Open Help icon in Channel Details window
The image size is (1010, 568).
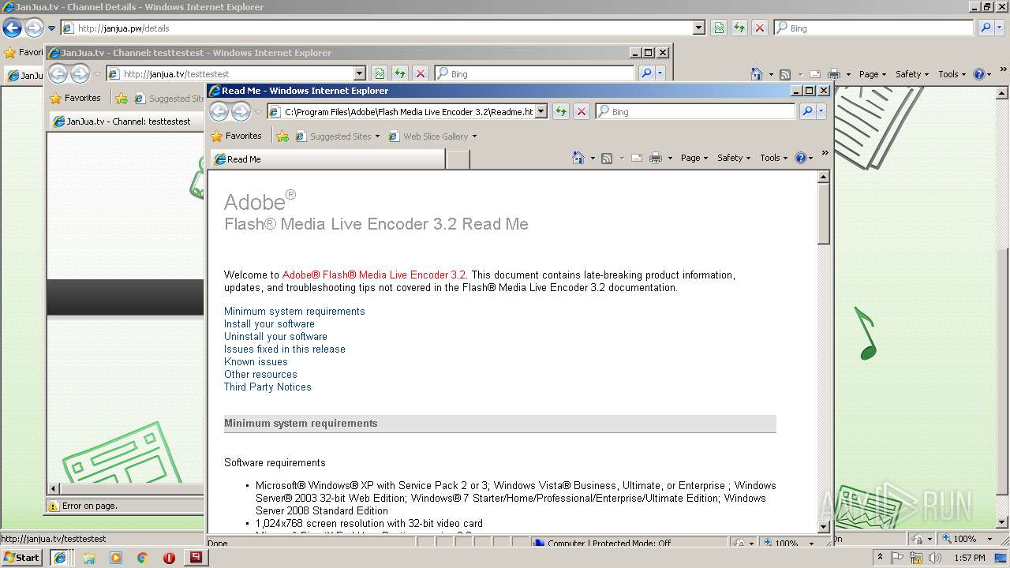(x=979, y=74)
